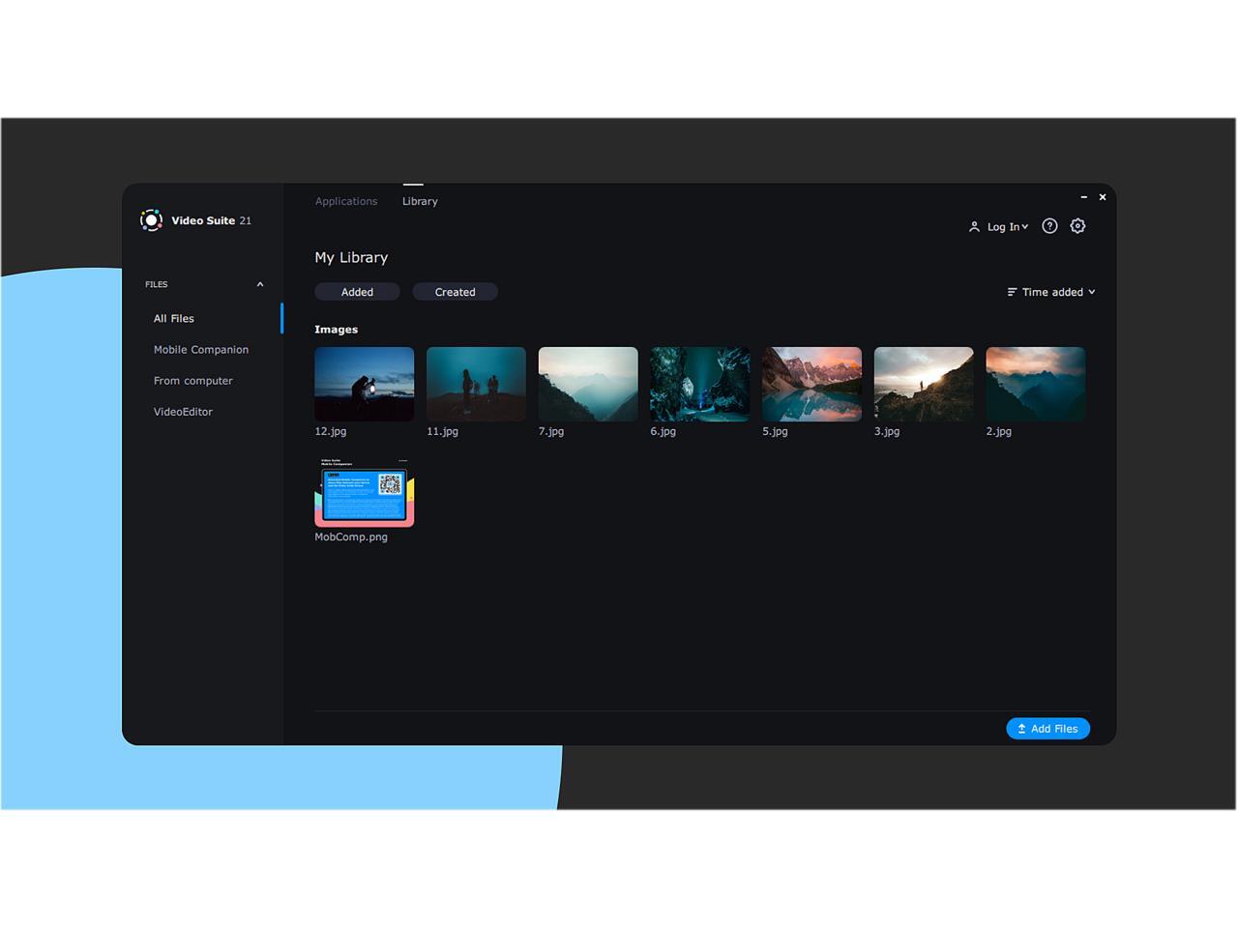Select the 2.jpg thumbnail
Viewport: 1238px width, 928px height.
point(1036,384)
